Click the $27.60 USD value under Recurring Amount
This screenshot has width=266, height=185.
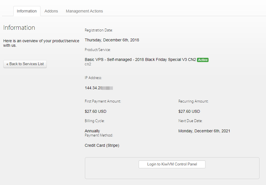[x=189, y=111]
